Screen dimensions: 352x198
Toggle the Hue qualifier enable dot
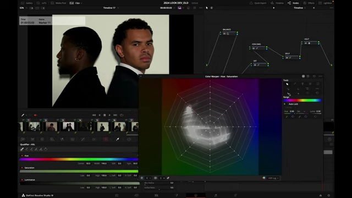[x=22, y=156]
